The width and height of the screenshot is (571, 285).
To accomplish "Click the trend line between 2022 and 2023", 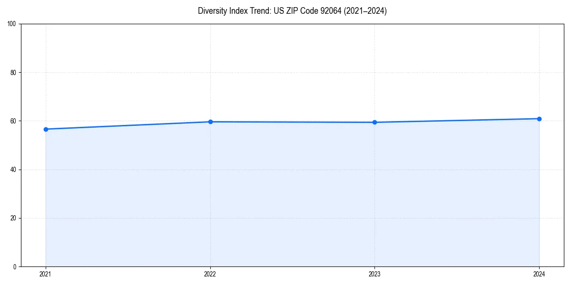I will [x=293, y=122].
